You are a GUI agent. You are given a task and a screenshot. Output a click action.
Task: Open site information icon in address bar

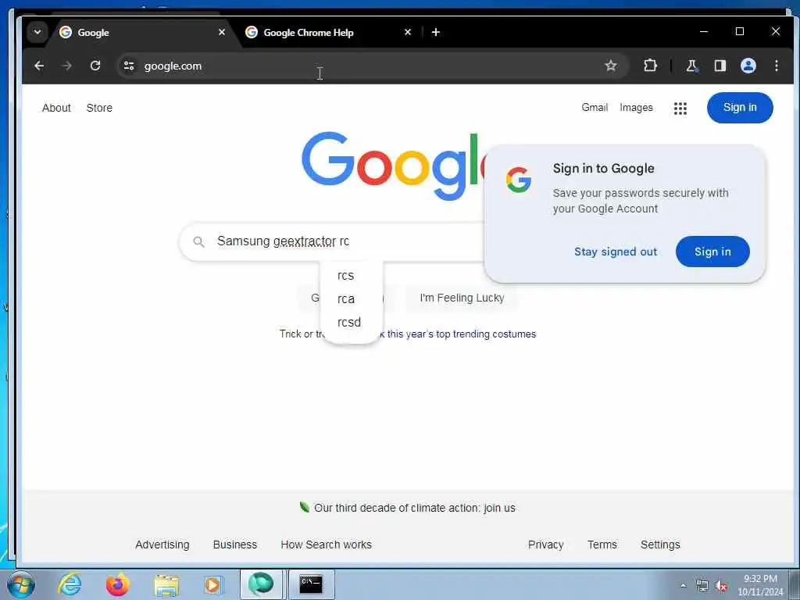[x=129, y=66]
